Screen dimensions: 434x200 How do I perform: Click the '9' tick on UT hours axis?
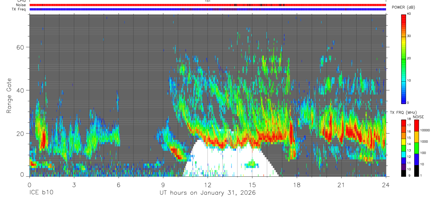click(163, 184)
